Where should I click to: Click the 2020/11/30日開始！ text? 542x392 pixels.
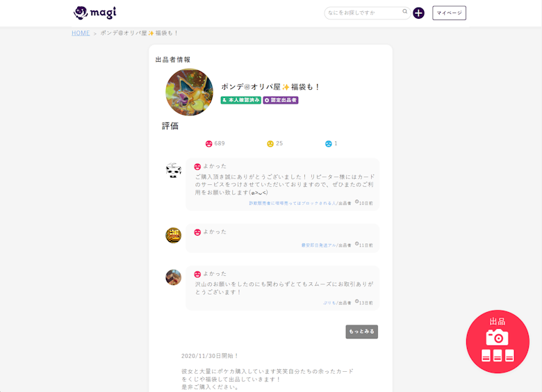210,356
